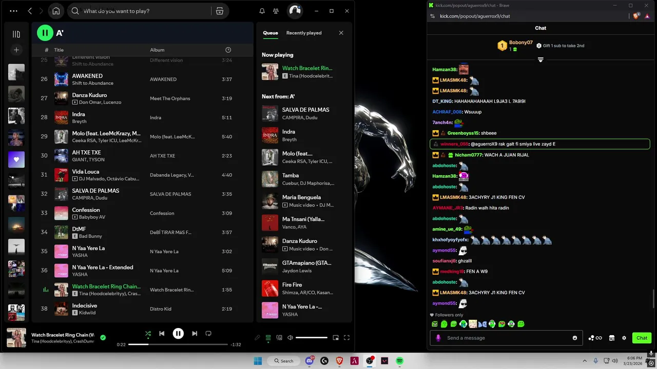
Task: Create playlist with the plus icon
Action: pyautogui.click(x=16, y=50)
